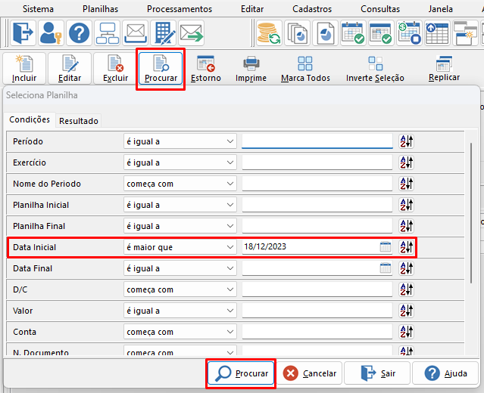Toggle sort order for Exercício row
This screenshot has width=484, height=393.
406,162
